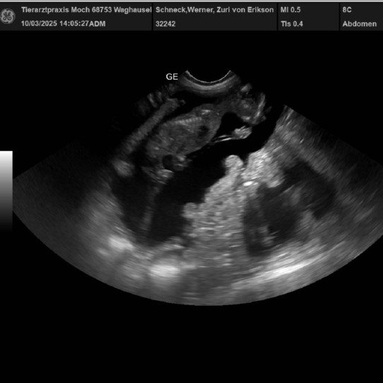Click the small bright echogenic spot right of center
The height and width of the screenshot is (383, 383).
coord(249,183)
